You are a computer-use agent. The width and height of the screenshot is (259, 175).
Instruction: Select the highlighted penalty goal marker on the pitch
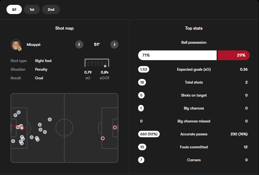pyautogui.click(x=22, y=128)
